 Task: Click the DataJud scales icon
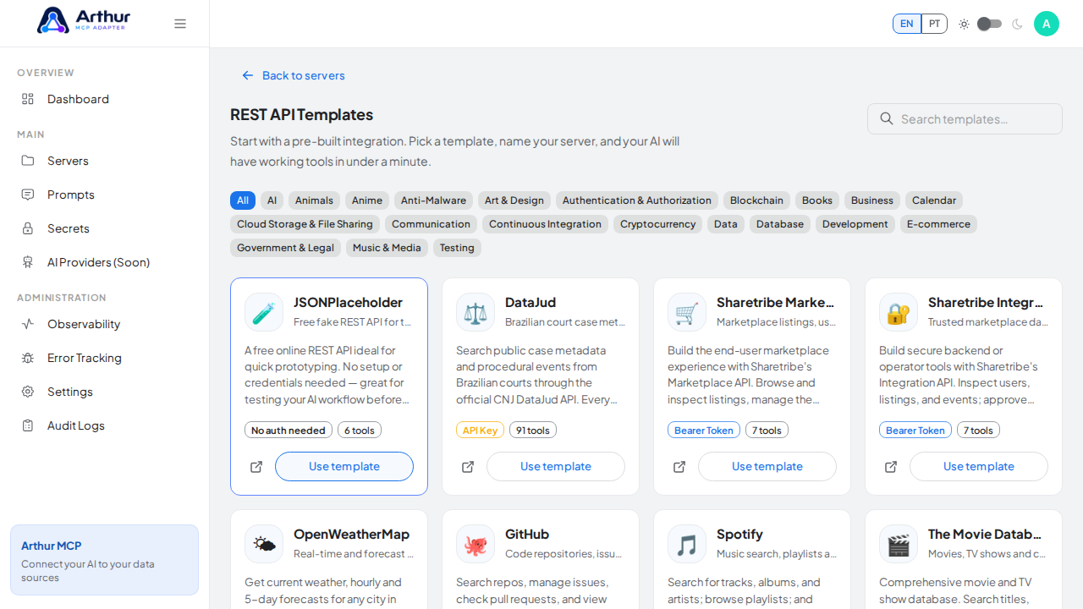(476, 312)
